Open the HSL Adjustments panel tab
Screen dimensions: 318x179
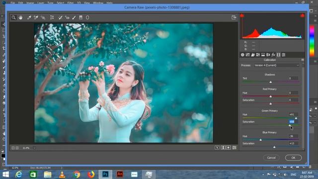[x=258, y=55]
